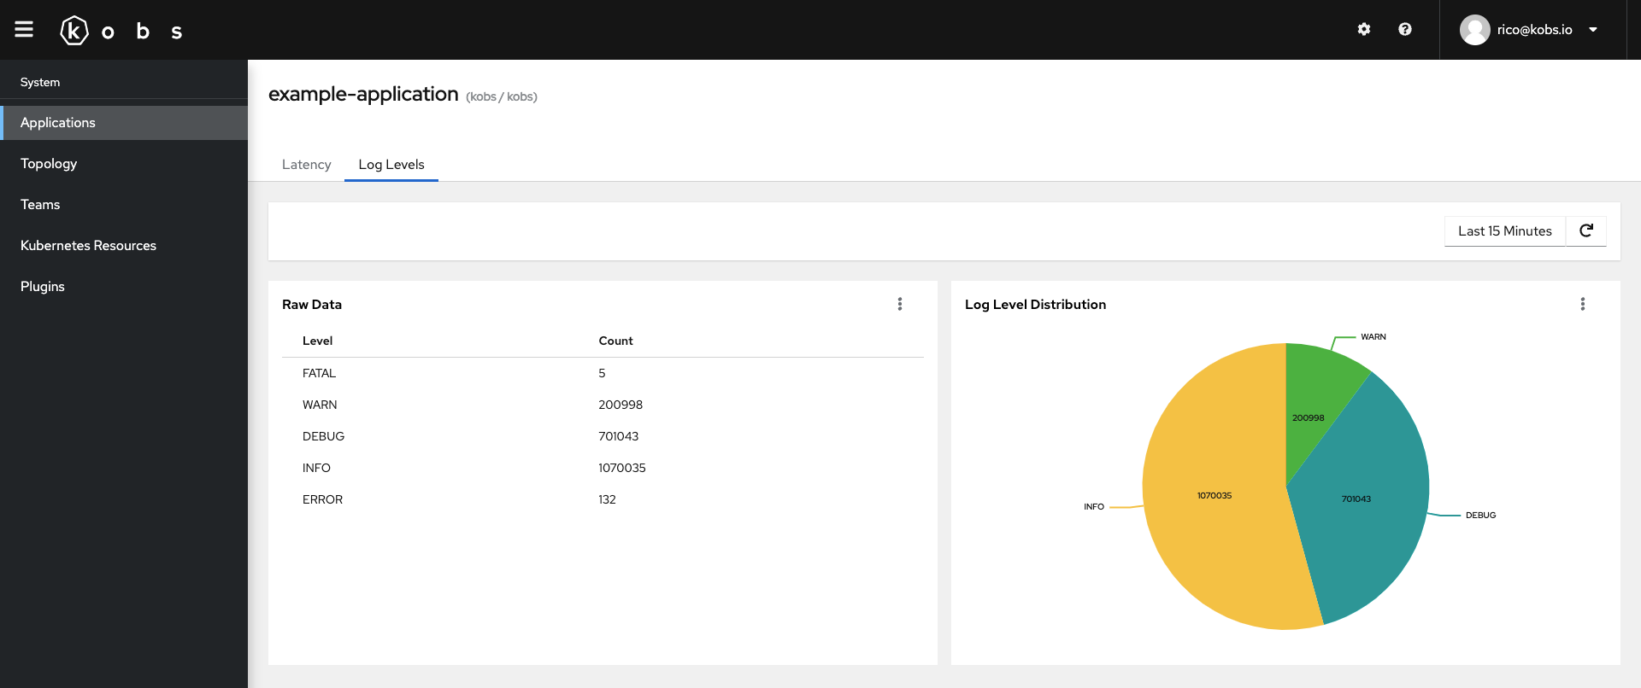Click the System sidebar section heading
The width and height of the screenshot is (1641, 688).
[x=40, y=82]
